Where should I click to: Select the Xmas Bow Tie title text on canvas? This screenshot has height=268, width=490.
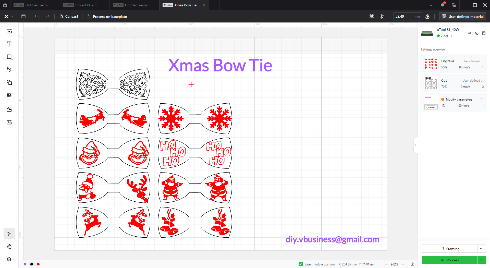[220, 65]
